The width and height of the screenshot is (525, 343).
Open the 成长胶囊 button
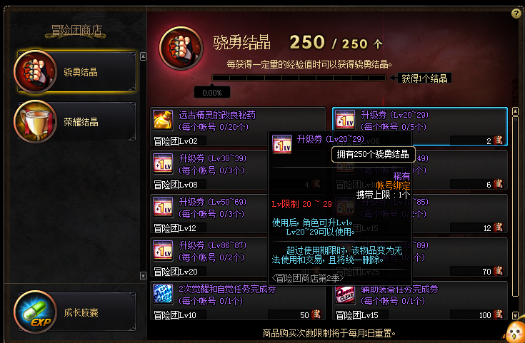coord(75,312)
